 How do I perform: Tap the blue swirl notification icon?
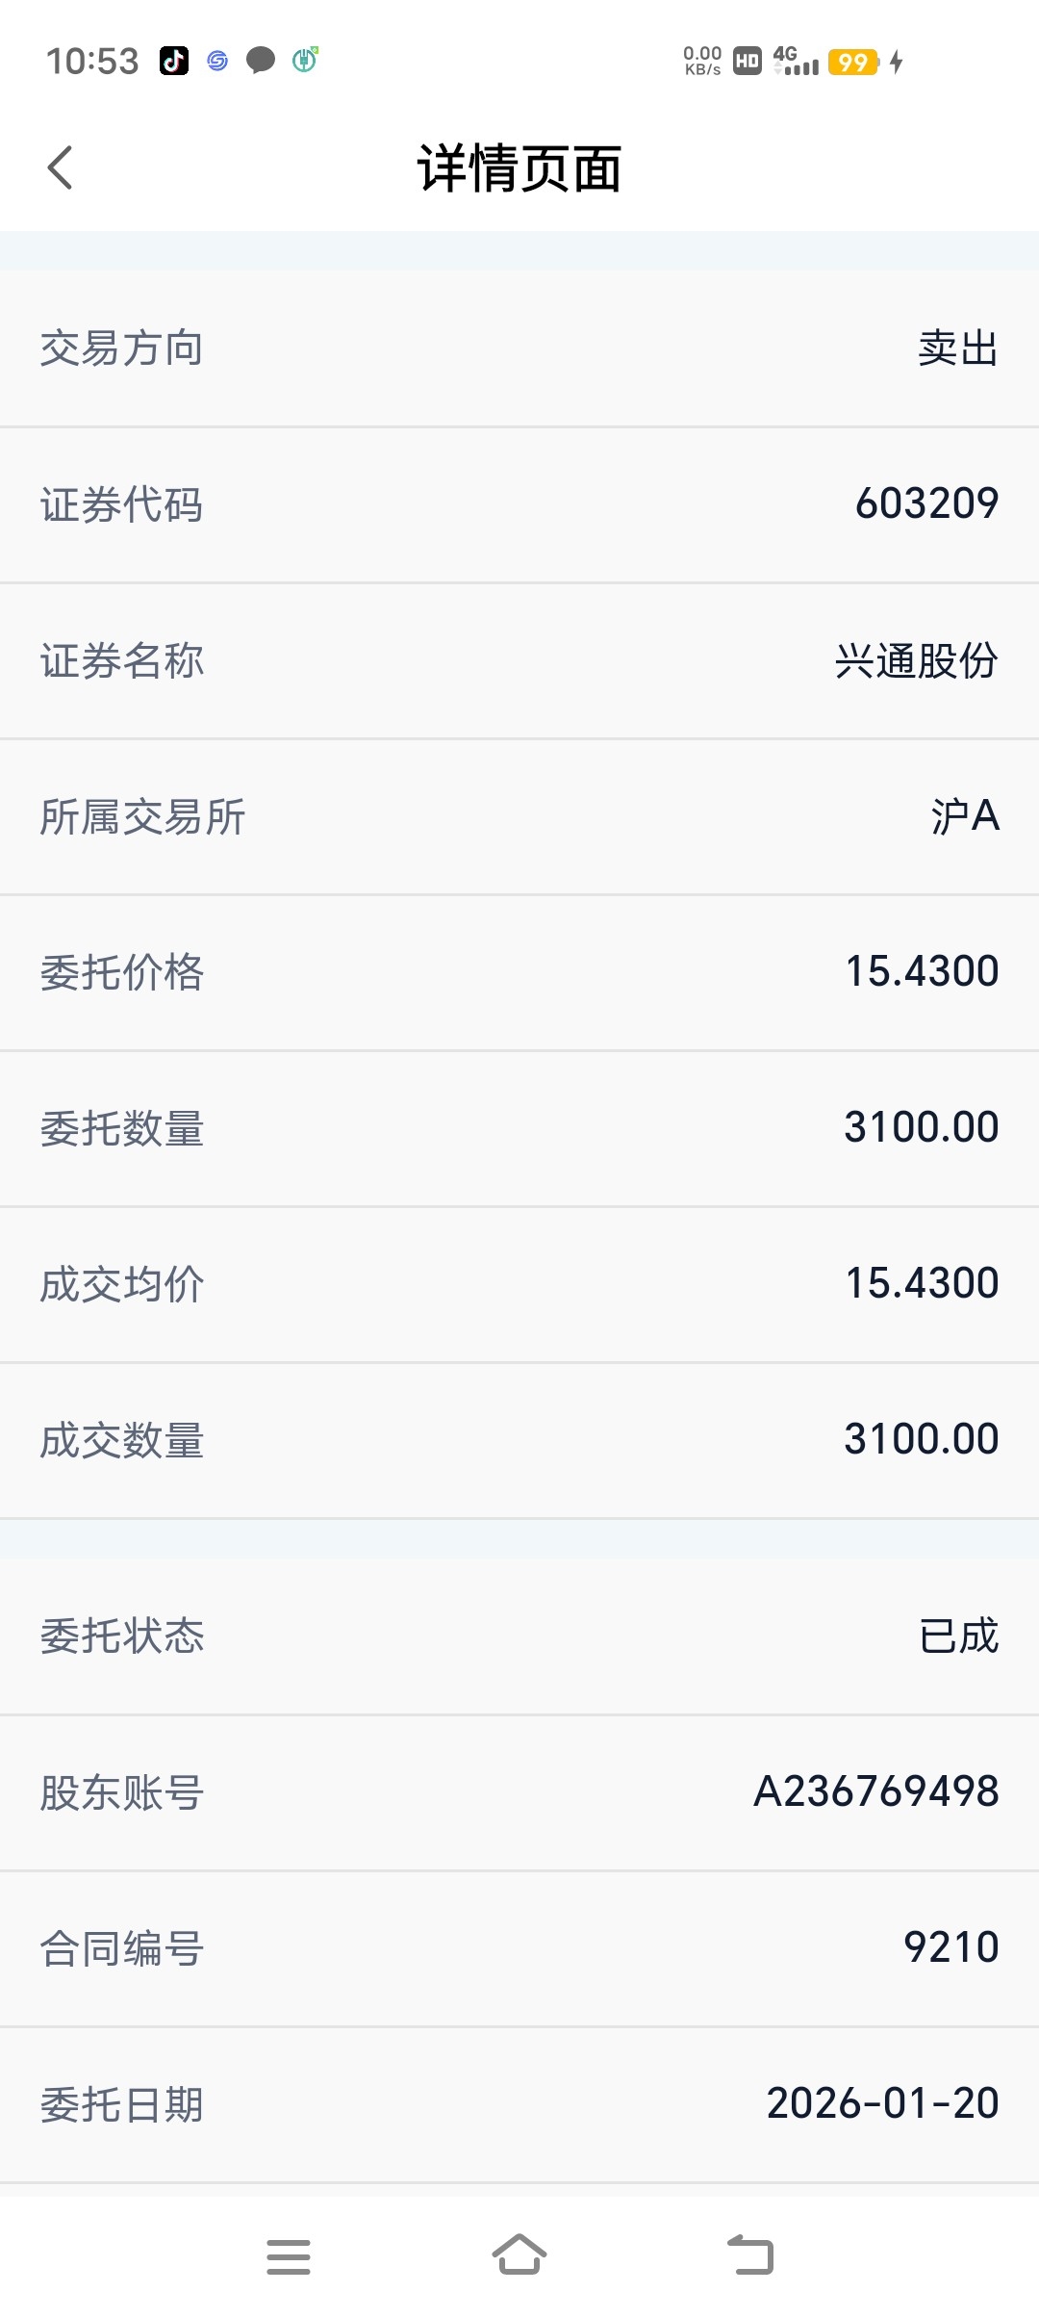[218, 61]
